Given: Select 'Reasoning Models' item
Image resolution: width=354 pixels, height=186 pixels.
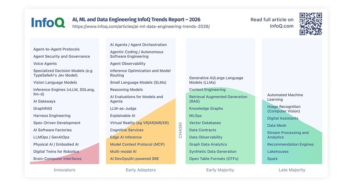Looking at the screenshot, I should pos(126,90).
